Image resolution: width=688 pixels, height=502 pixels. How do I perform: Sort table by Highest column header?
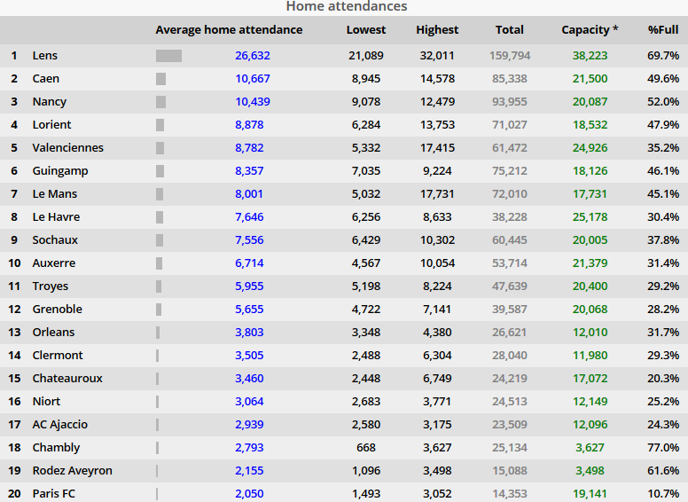(437, 30)
